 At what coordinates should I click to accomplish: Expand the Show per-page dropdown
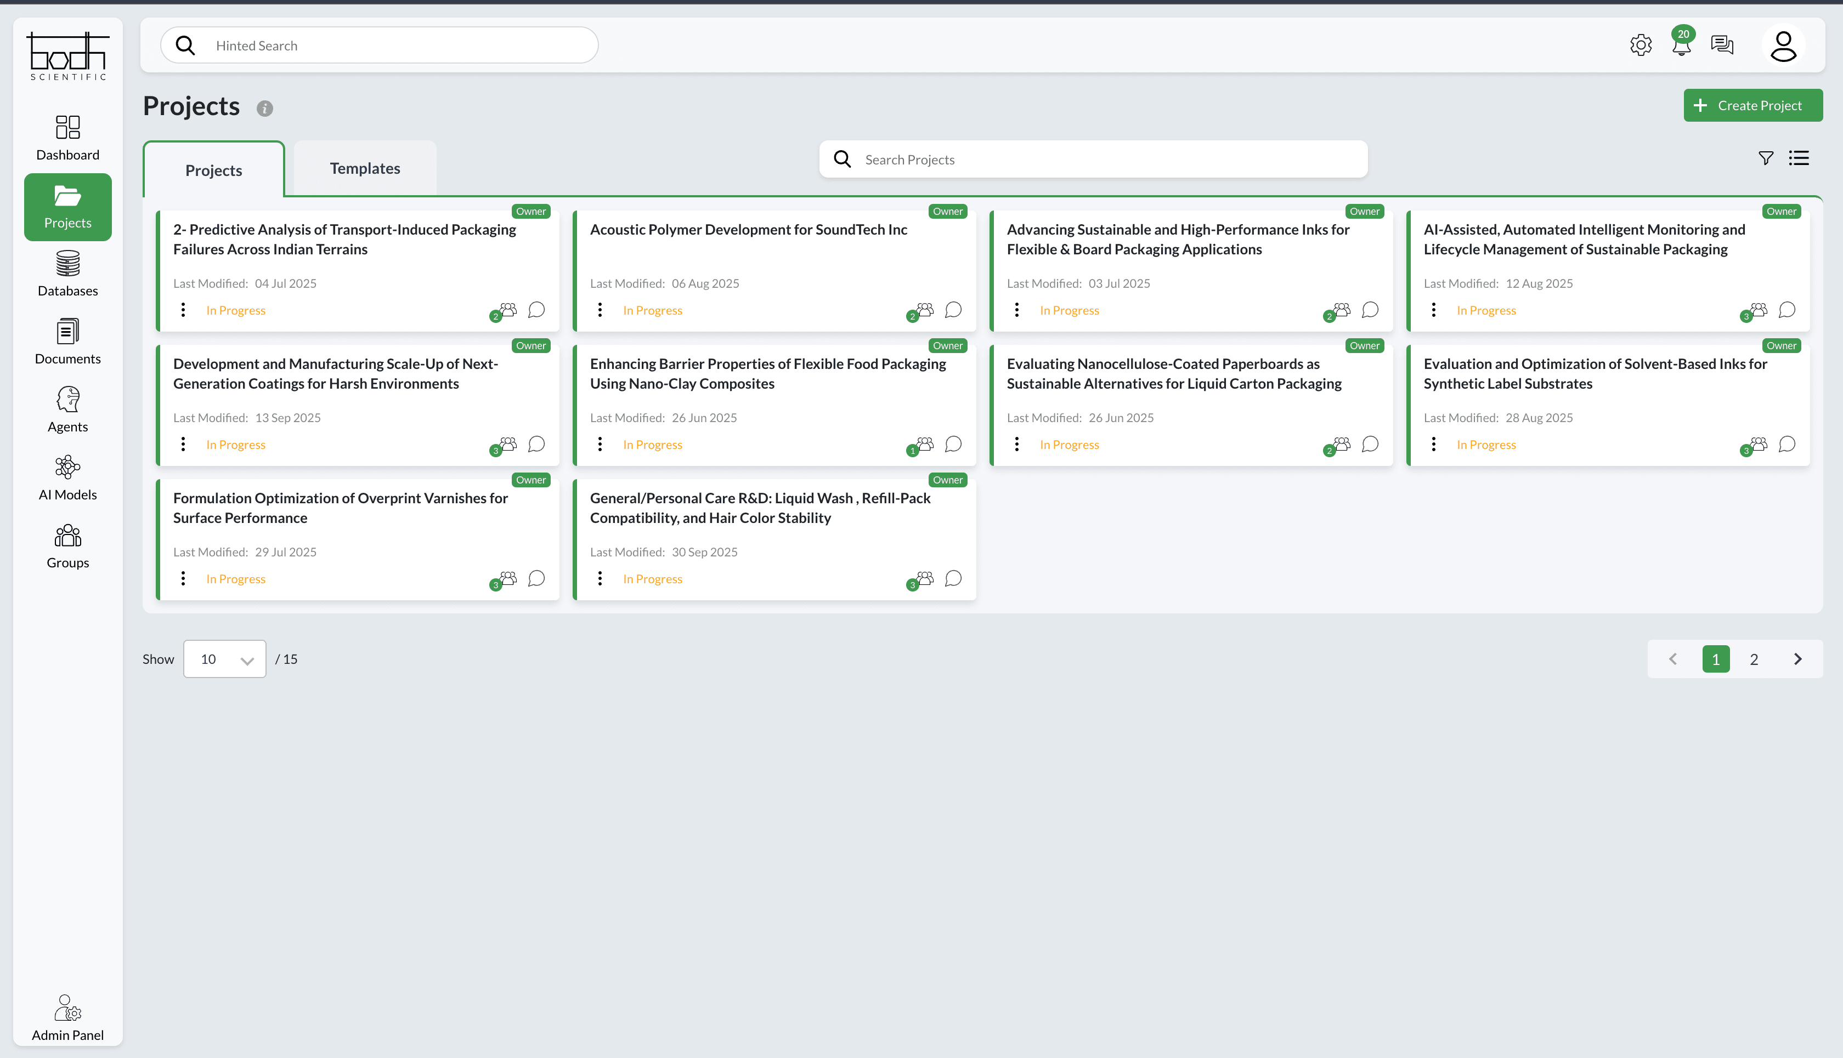point(224,658)
